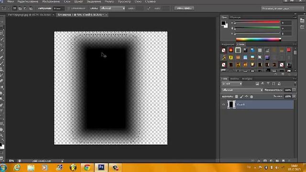
Task: Switch to the Коррекция tab
Action: click(228, 44)
